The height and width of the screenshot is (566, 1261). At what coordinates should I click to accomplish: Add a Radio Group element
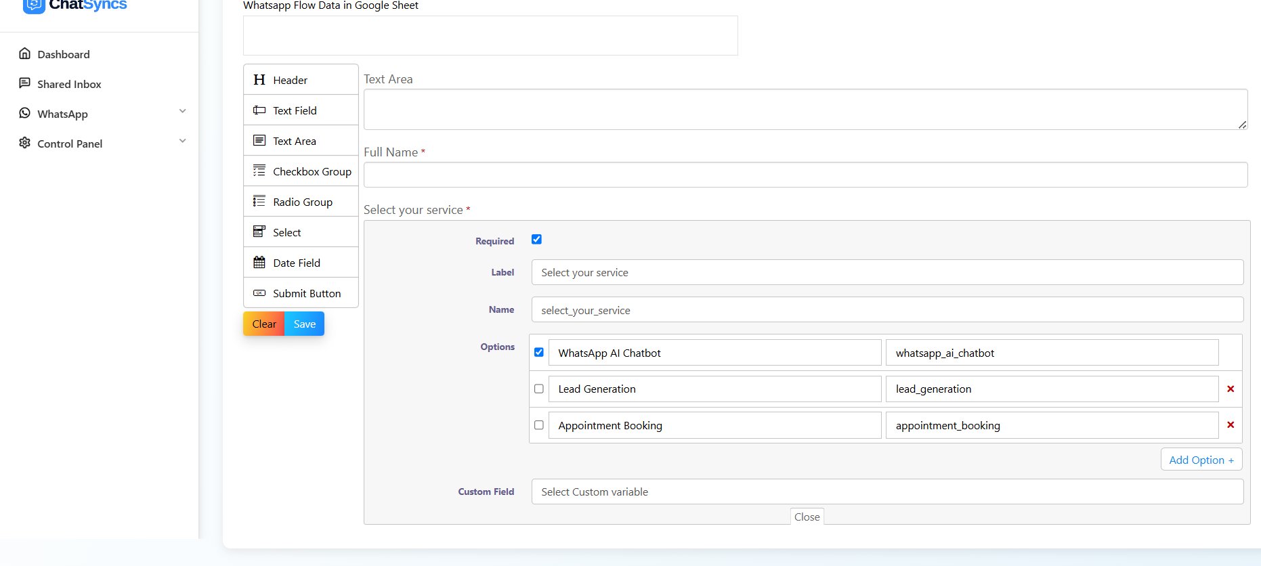click(x=301, y=202)
